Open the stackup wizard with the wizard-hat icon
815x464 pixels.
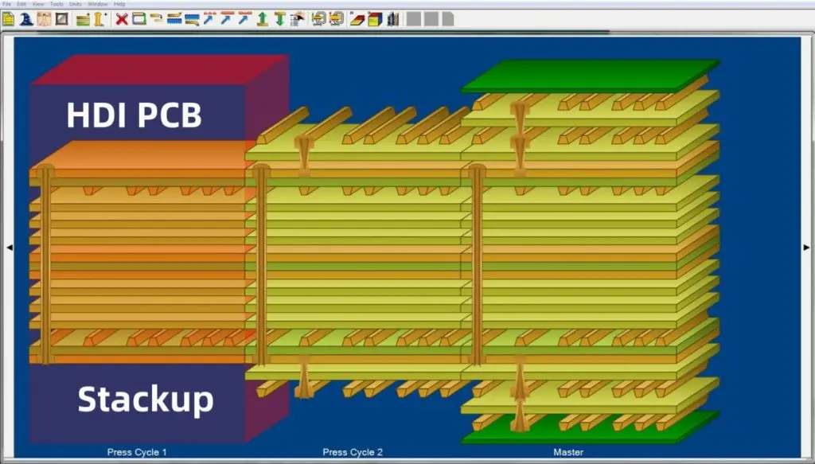(x=24, y=18)
